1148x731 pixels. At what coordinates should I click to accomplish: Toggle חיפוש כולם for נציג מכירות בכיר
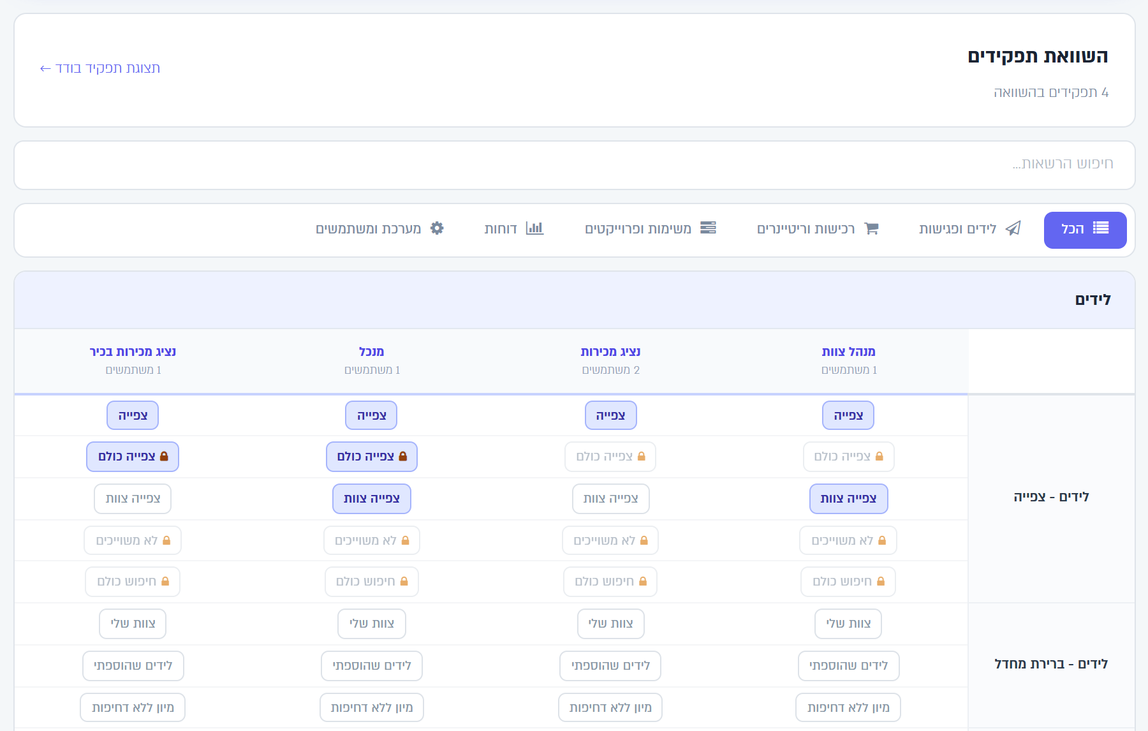click(133, 581)
